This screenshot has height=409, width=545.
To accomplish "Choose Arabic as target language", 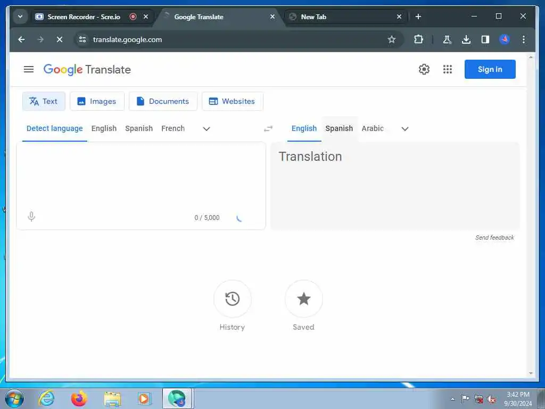I will tap(372, 128).
